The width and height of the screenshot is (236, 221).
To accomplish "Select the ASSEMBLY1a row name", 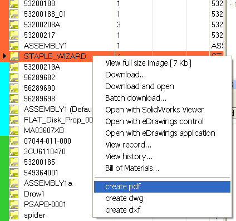I will click(x=48, y=183).
